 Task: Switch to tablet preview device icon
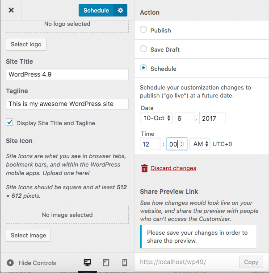tap(106, 263)
